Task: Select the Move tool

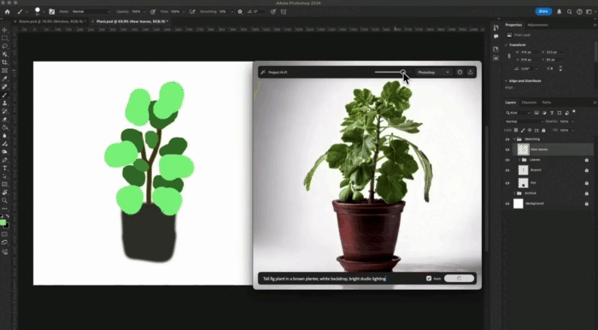Action: pos(4,30)
